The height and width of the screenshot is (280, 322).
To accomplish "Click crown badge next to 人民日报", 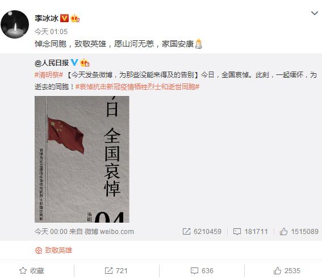I will pyautogui.click(x=85, y=62).
